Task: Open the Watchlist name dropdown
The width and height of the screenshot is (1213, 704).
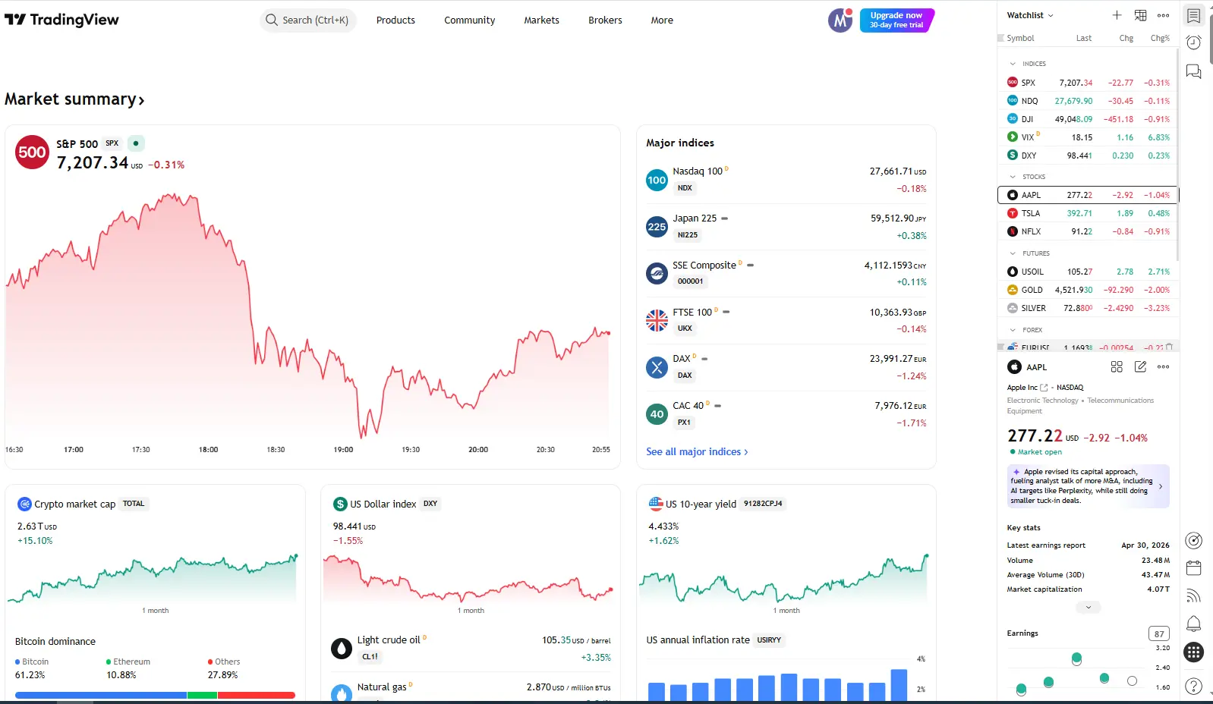Action: point(1030,15)
